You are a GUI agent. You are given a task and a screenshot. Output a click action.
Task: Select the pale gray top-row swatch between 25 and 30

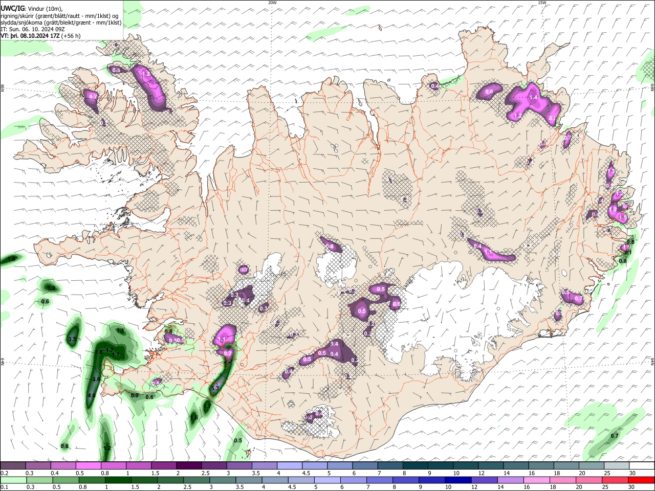coord(617,465)
